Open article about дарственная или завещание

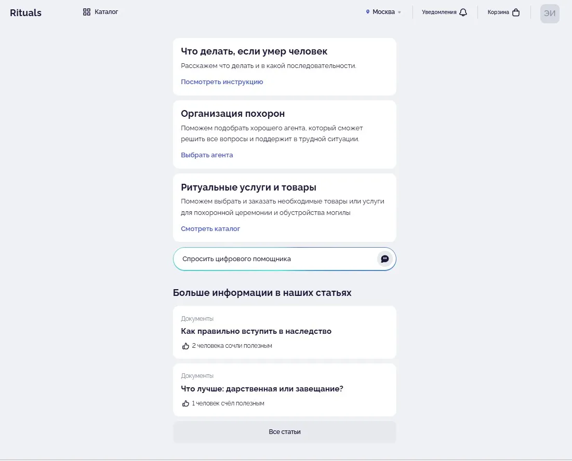coord(262,389)
